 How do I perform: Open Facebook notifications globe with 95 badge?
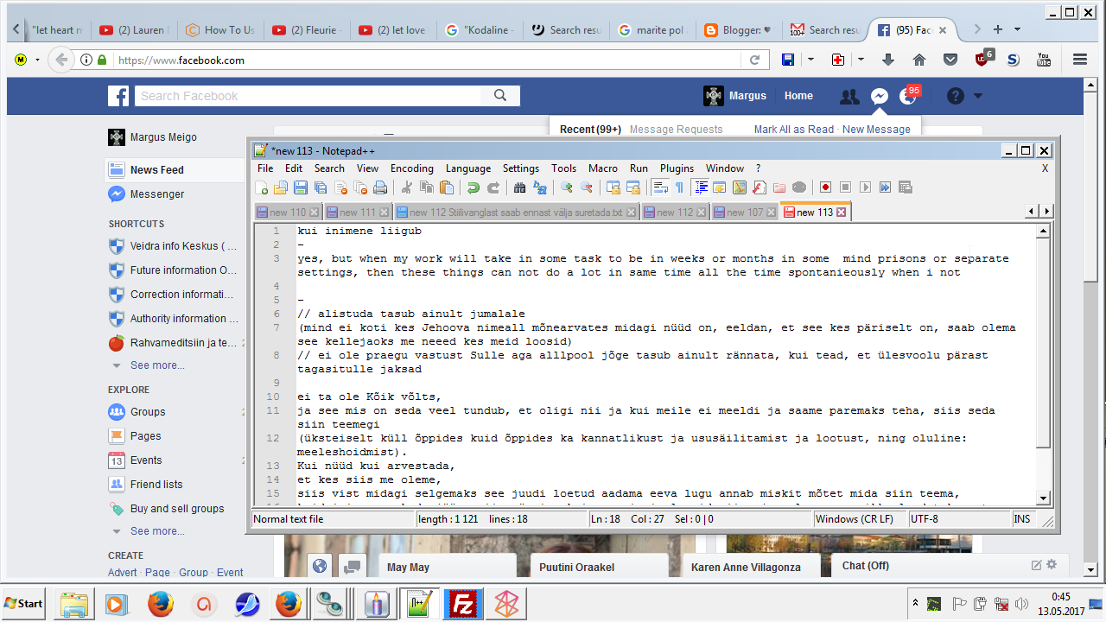[907, 97]
